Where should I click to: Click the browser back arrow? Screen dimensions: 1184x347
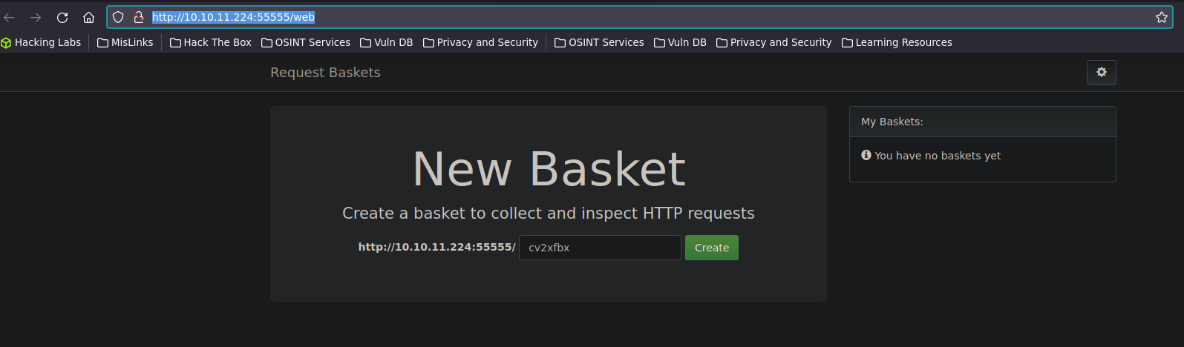tap(10, 17)
